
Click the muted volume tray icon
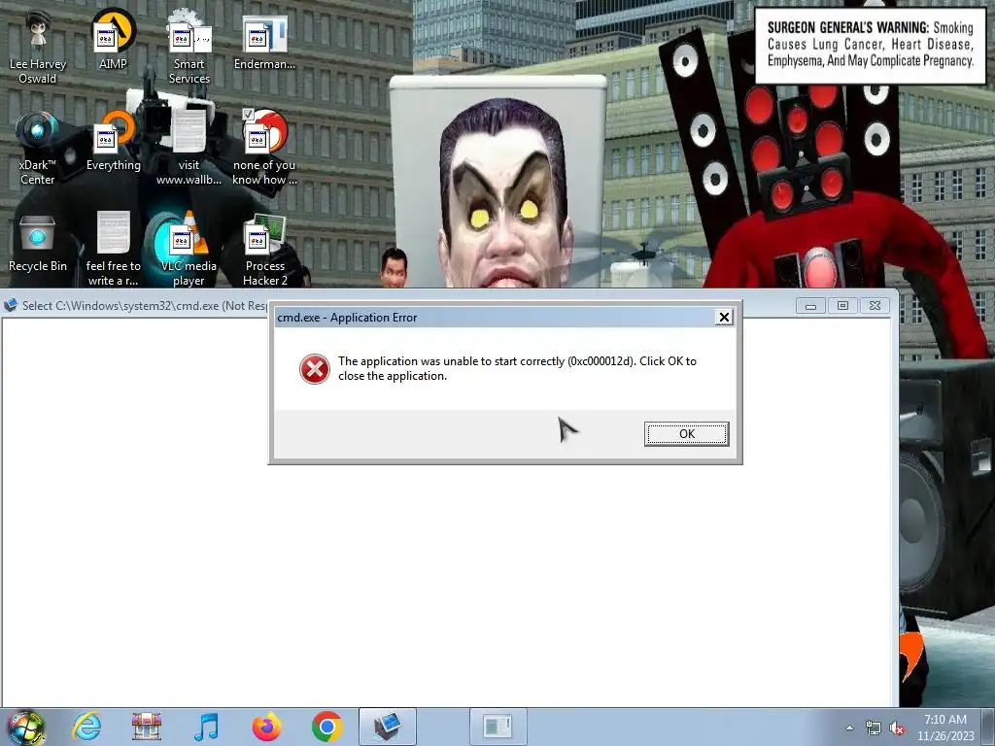(x=897, y=729)
